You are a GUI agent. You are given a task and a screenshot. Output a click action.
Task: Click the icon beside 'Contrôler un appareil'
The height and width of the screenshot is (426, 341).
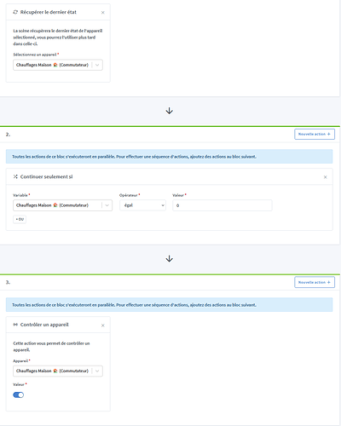coord(15,325)
